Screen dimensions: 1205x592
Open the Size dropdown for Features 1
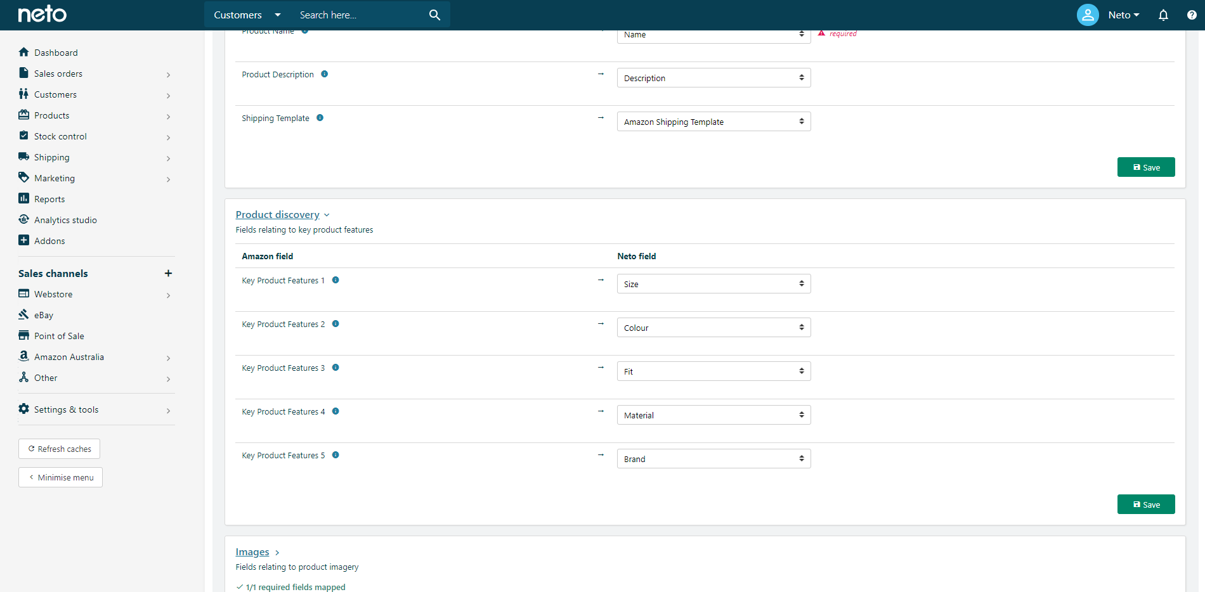click(713, 284)
